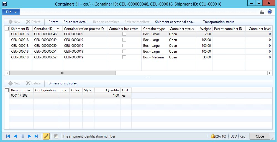The image size is (277, 142).
Task: Check the select-all box in containers grid
Action: 7,29
